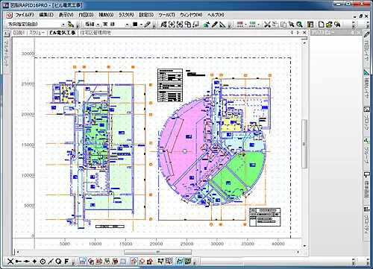Switch to the 住宅区管理用地 drawing tab
This screenshot has height=269, width=373.
coord(95,33)
